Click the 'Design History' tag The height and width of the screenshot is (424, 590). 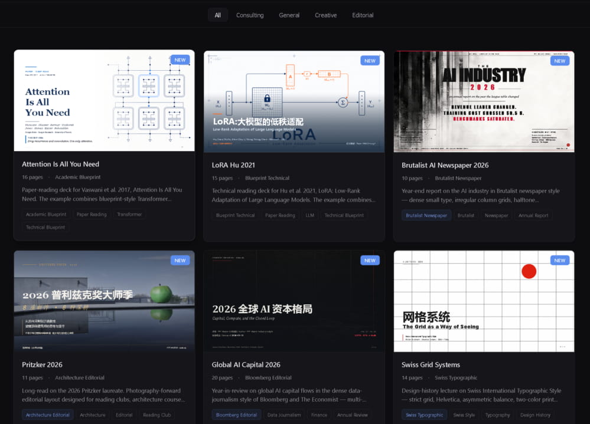tap(535, 415)
